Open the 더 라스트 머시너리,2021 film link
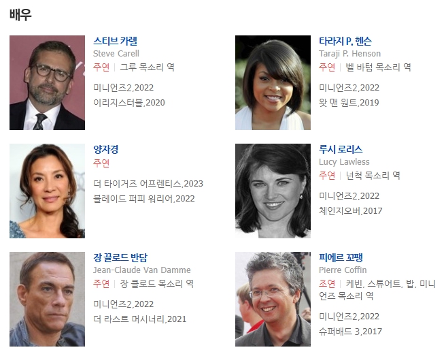The height and width of the screenshot is (352, 446). click(139, 319)
